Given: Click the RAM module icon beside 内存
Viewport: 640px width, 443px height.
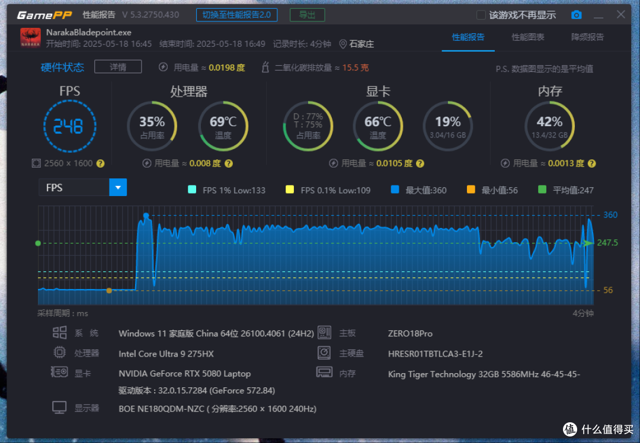Looking at the screenshot, I should [325, 372].
